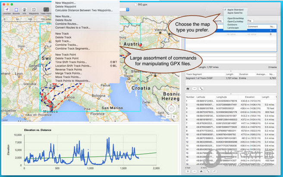Choose Location Shift Track Points... command

tap(73, 66)
